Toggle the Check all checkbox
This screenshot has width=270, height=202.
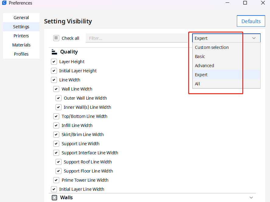pos(56,38)
